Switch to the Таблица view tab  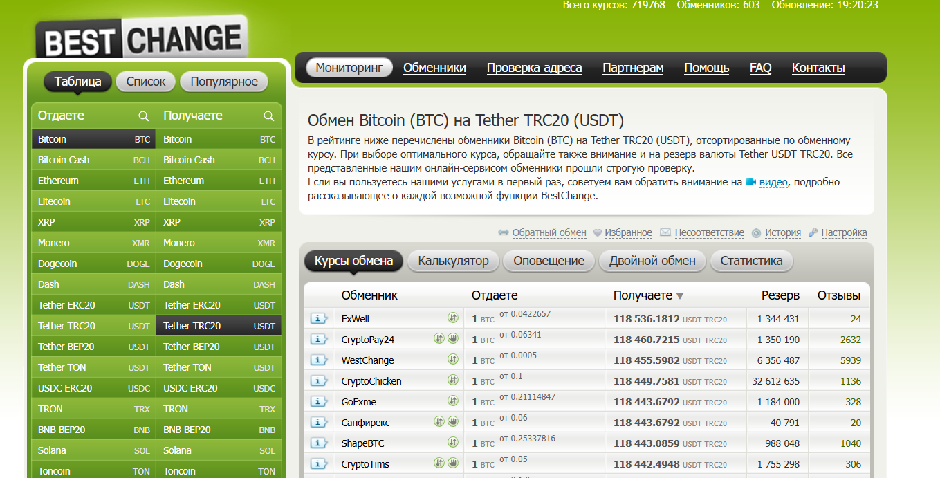77,82
